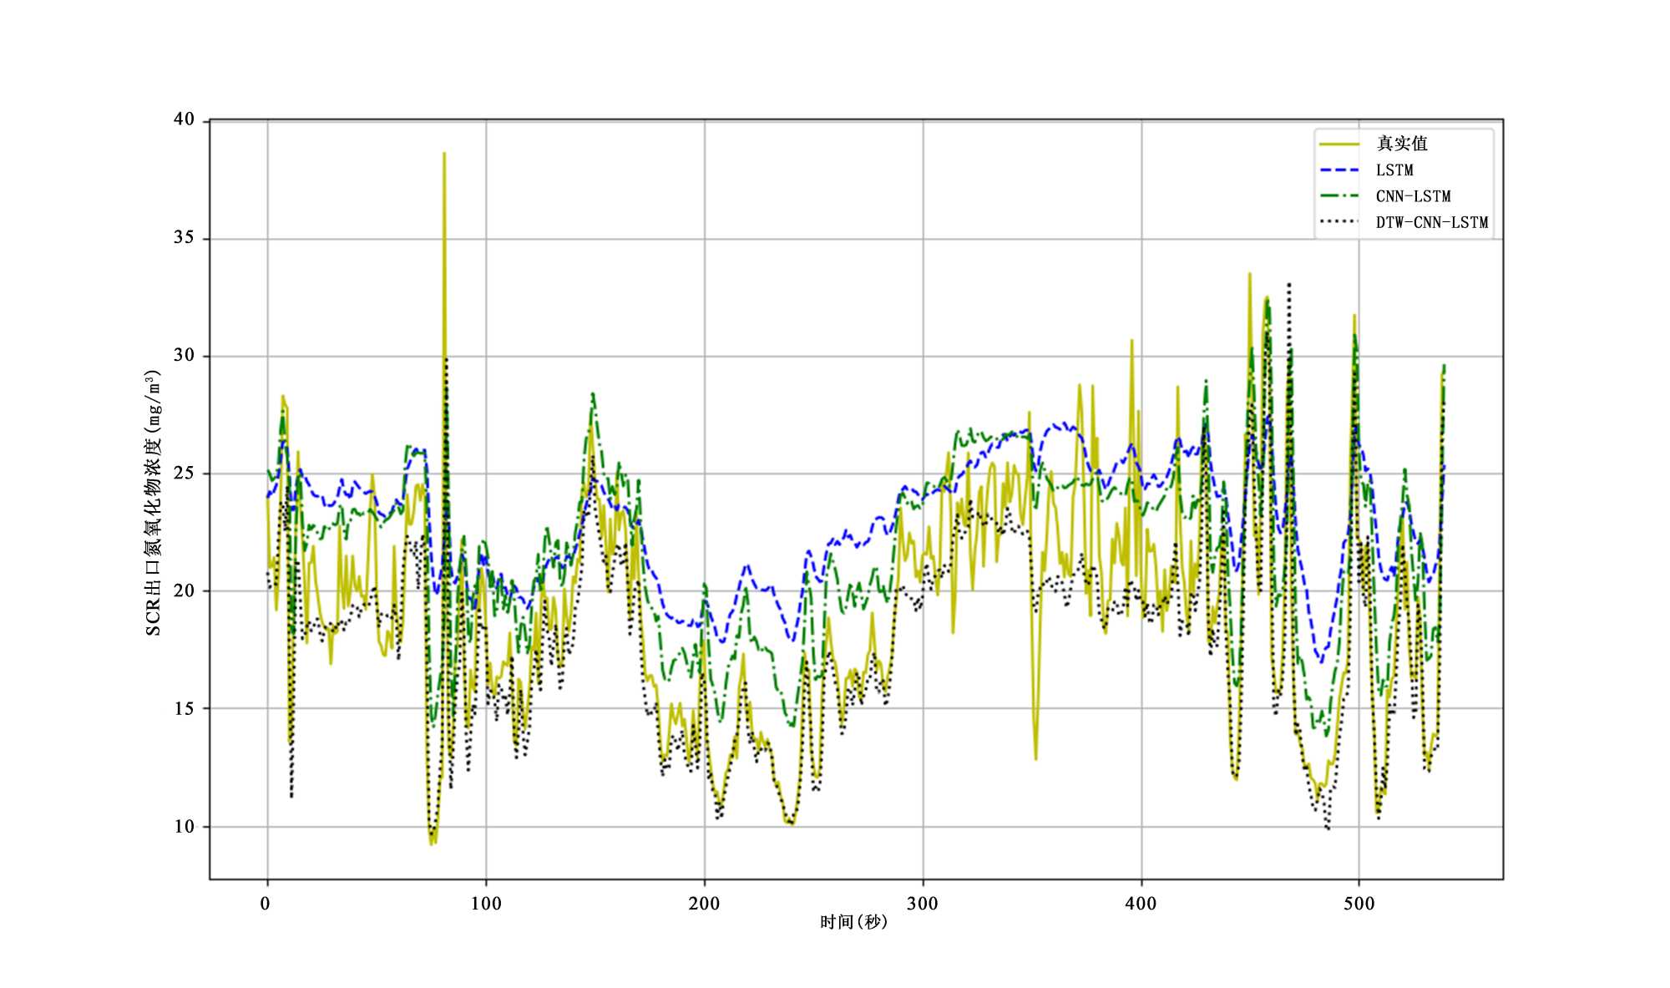Image resolution: width=1670 pixels, height=988 pixels.
Task: Click the x-axis tick label 0
Action: 266,904
